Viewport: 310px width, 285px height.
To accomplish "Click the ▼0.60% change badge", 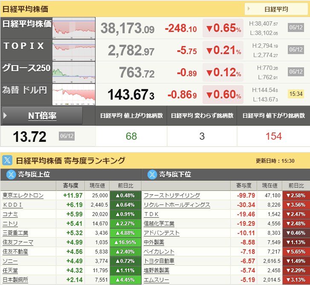I will [x=223, y=95].
